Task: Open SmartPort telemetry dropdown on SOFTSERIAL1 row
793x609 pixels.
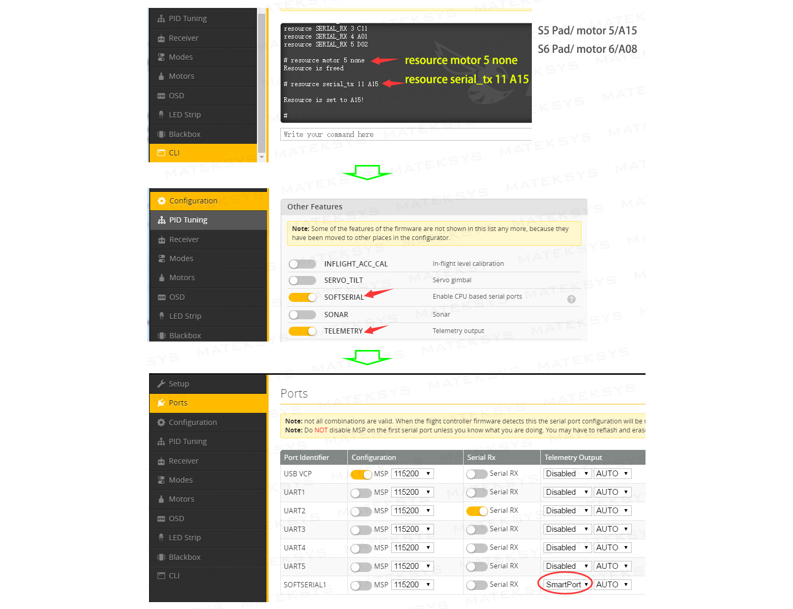Action: (x=567, y=585)
